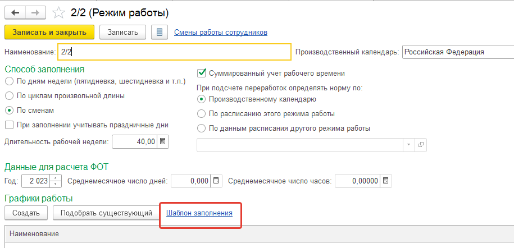Screen dimensions: 514x248
Task: Expand dropdown of other work mode field
Action: (x=409, y=144)
